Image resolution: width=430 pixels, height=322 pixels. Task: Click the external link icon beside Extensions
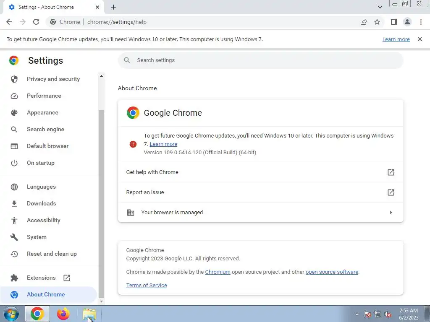click(67, 278)
